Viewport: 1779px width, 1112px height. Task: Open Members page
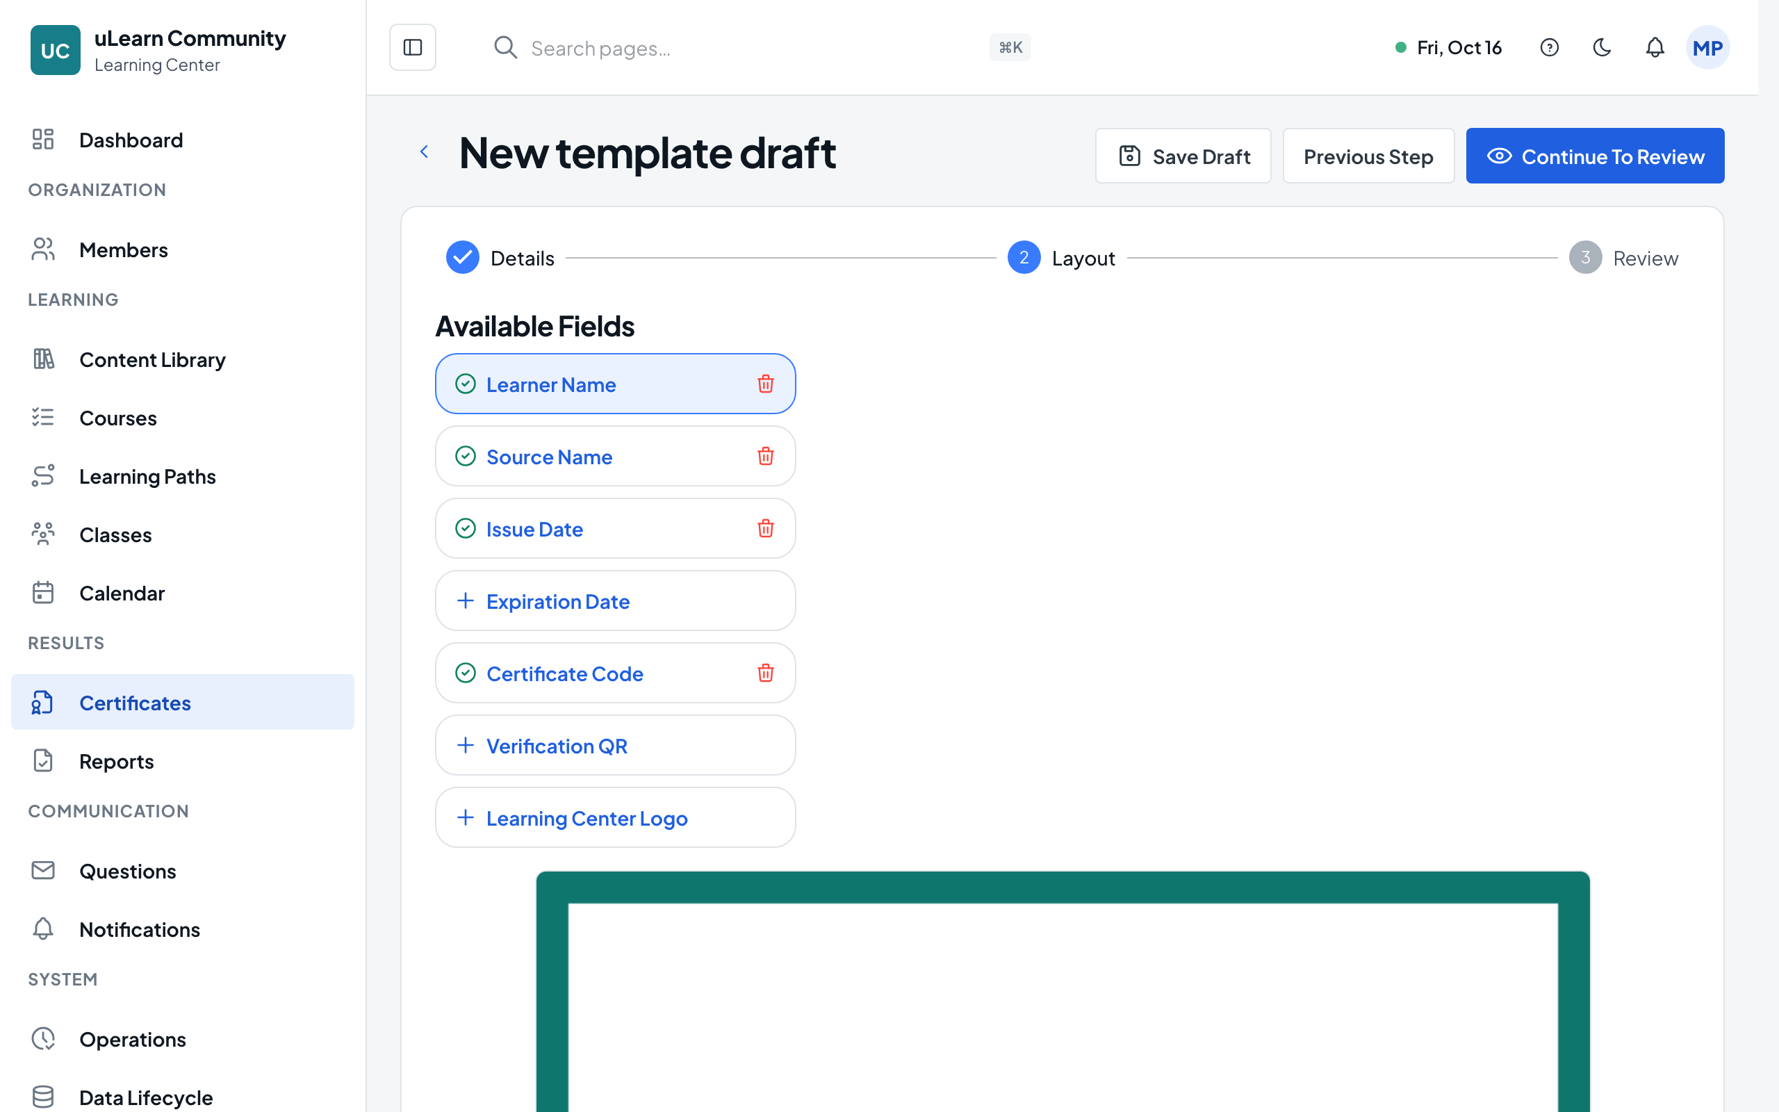tap(182, 250)
